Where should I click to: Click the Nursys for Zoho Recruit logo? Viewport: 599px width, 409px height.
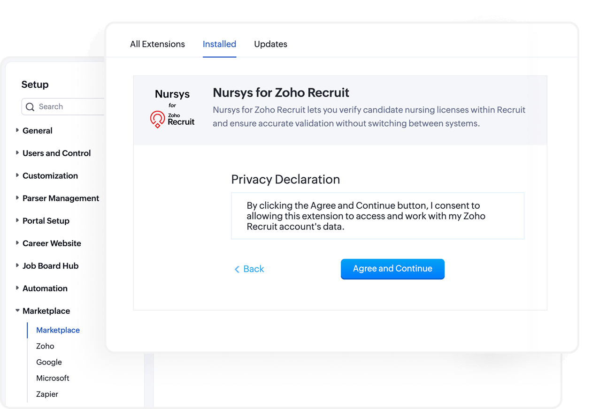pos(172,108)
